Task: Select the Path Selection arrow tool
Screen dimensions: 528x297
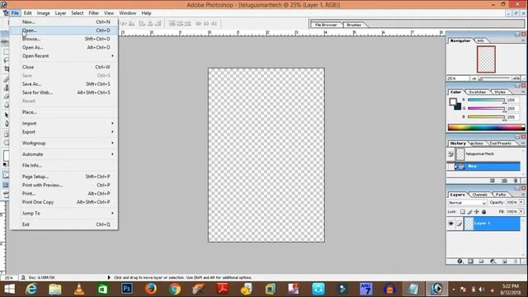Action: point(7,115)
